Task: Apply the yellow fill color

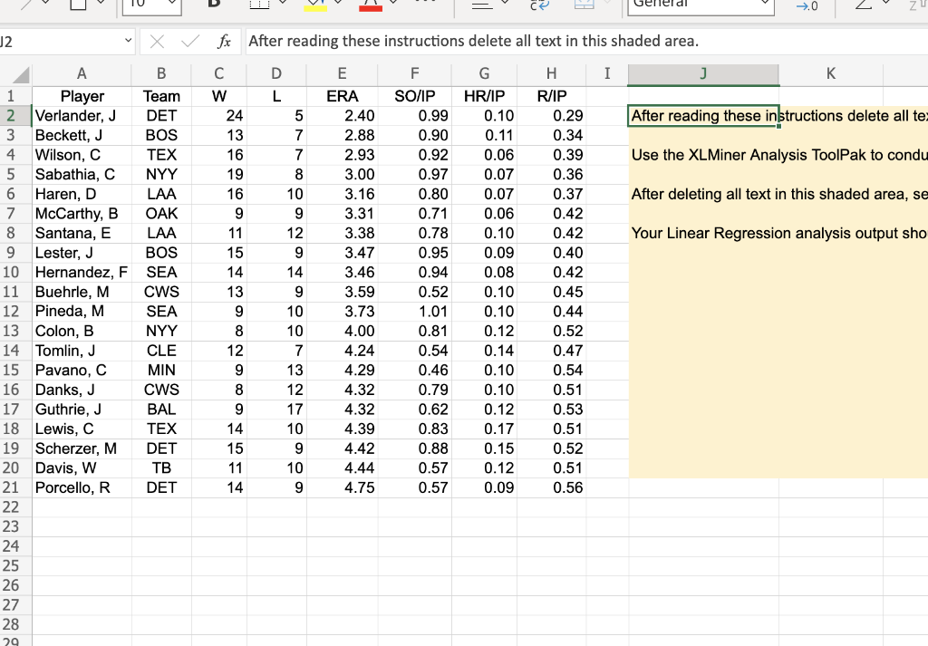Action: [314, 5]
